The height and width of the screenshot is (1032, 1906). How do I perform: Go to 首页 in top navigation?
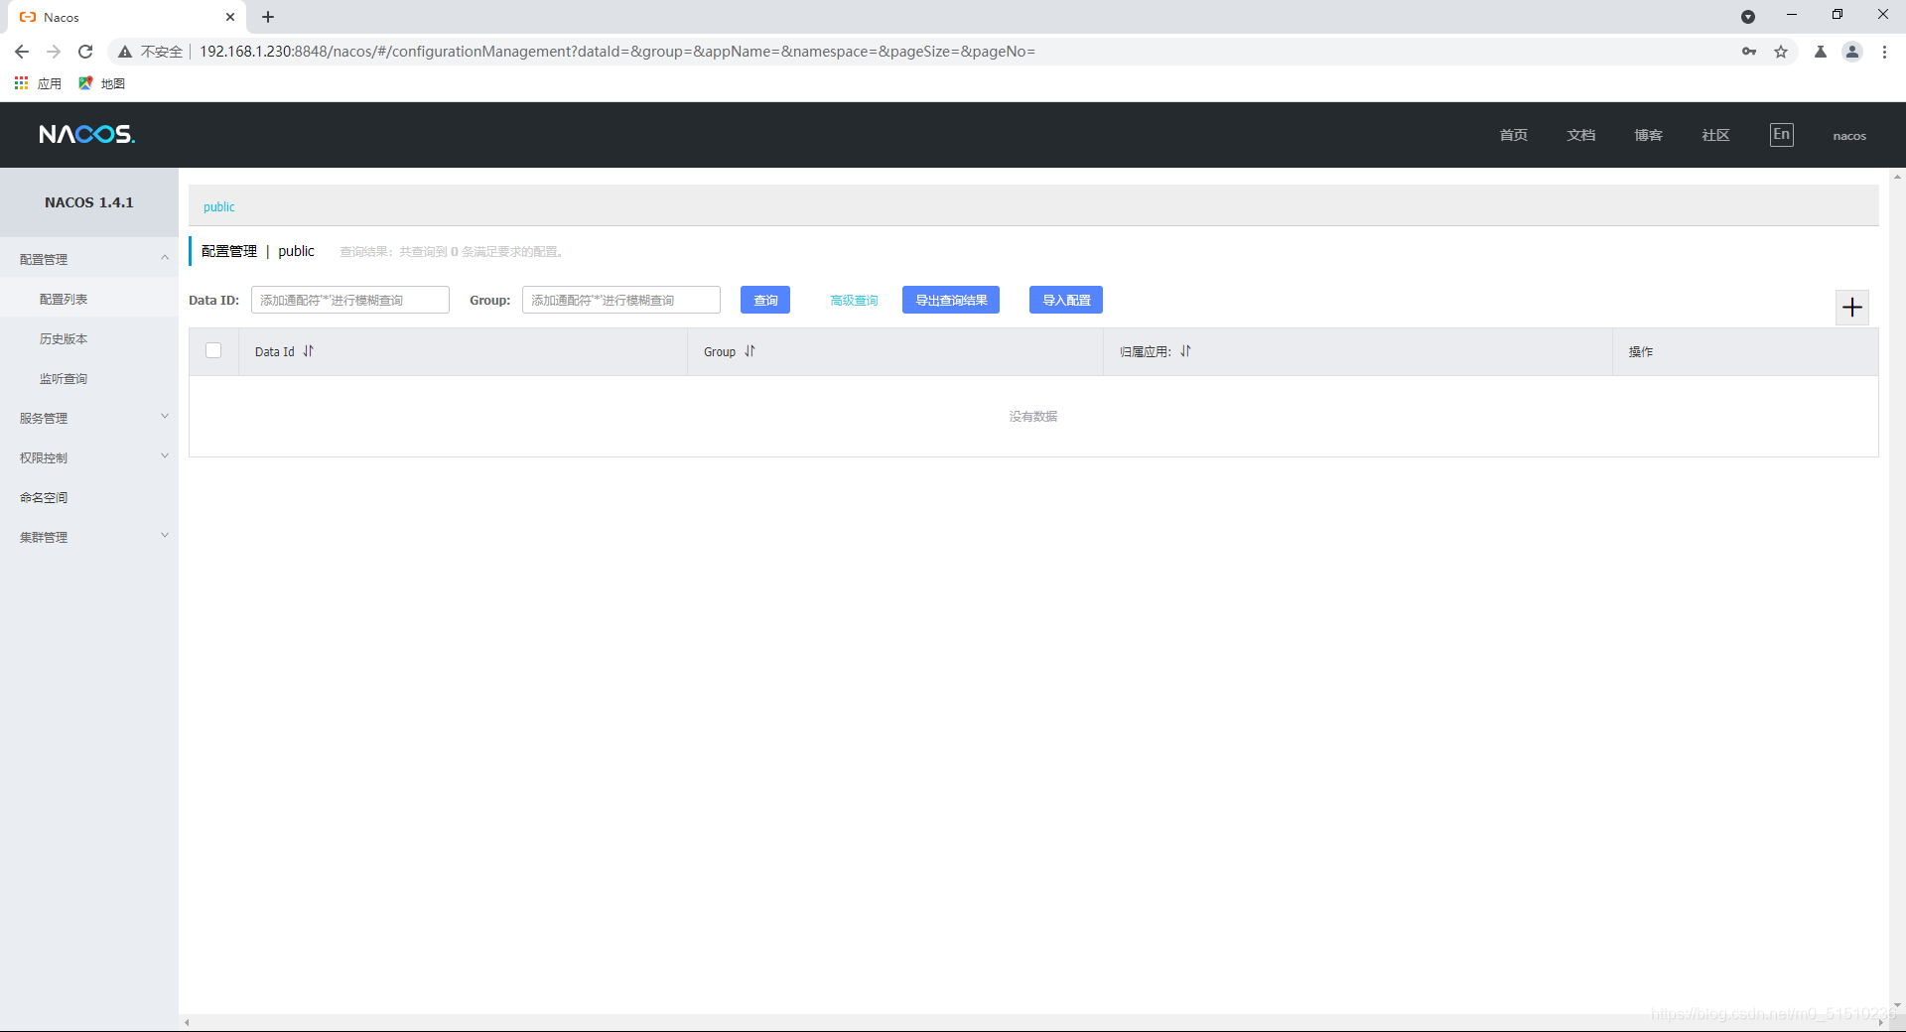pos(1514,135)
